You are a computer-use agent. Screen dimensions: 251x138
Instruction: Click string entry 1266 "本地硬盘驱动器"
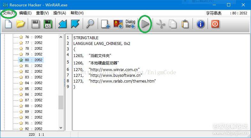pyautogui.click(x=96, y=63)
